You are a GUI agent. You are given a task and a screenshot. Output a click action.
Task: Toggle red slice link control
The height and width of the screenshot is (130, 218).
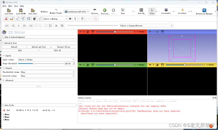pyautogui.click(x=87, y=32)
